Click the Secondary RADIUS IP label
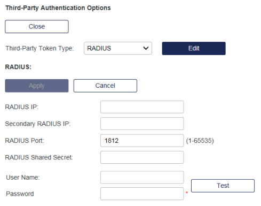This screenshot has height=206, width=261. [38, 124]
